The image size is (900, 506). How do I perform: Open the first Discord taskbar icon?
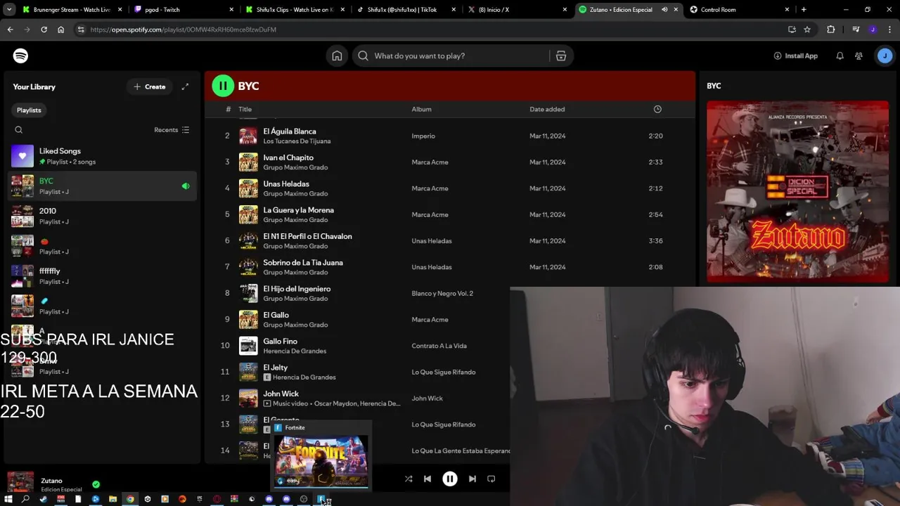(x=269, y=499)
